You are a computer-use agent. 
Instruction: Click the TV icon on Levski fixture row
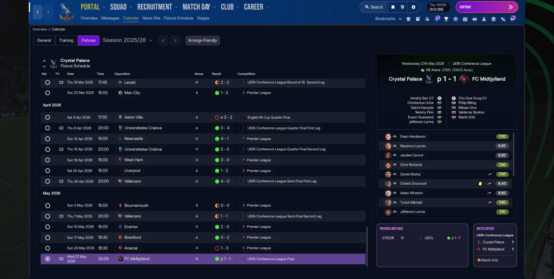61,82
